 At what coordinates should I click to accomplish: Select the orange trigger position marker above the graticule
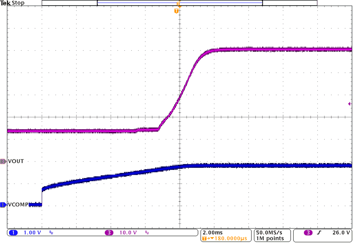click(177, 11)
